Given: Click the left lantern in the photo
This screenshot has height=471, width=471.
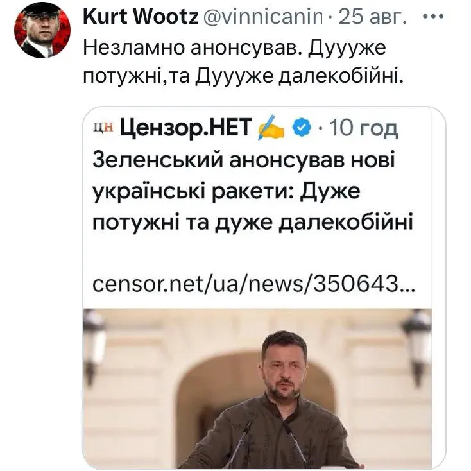Looking at the screenshot, I should pos(94,347).
